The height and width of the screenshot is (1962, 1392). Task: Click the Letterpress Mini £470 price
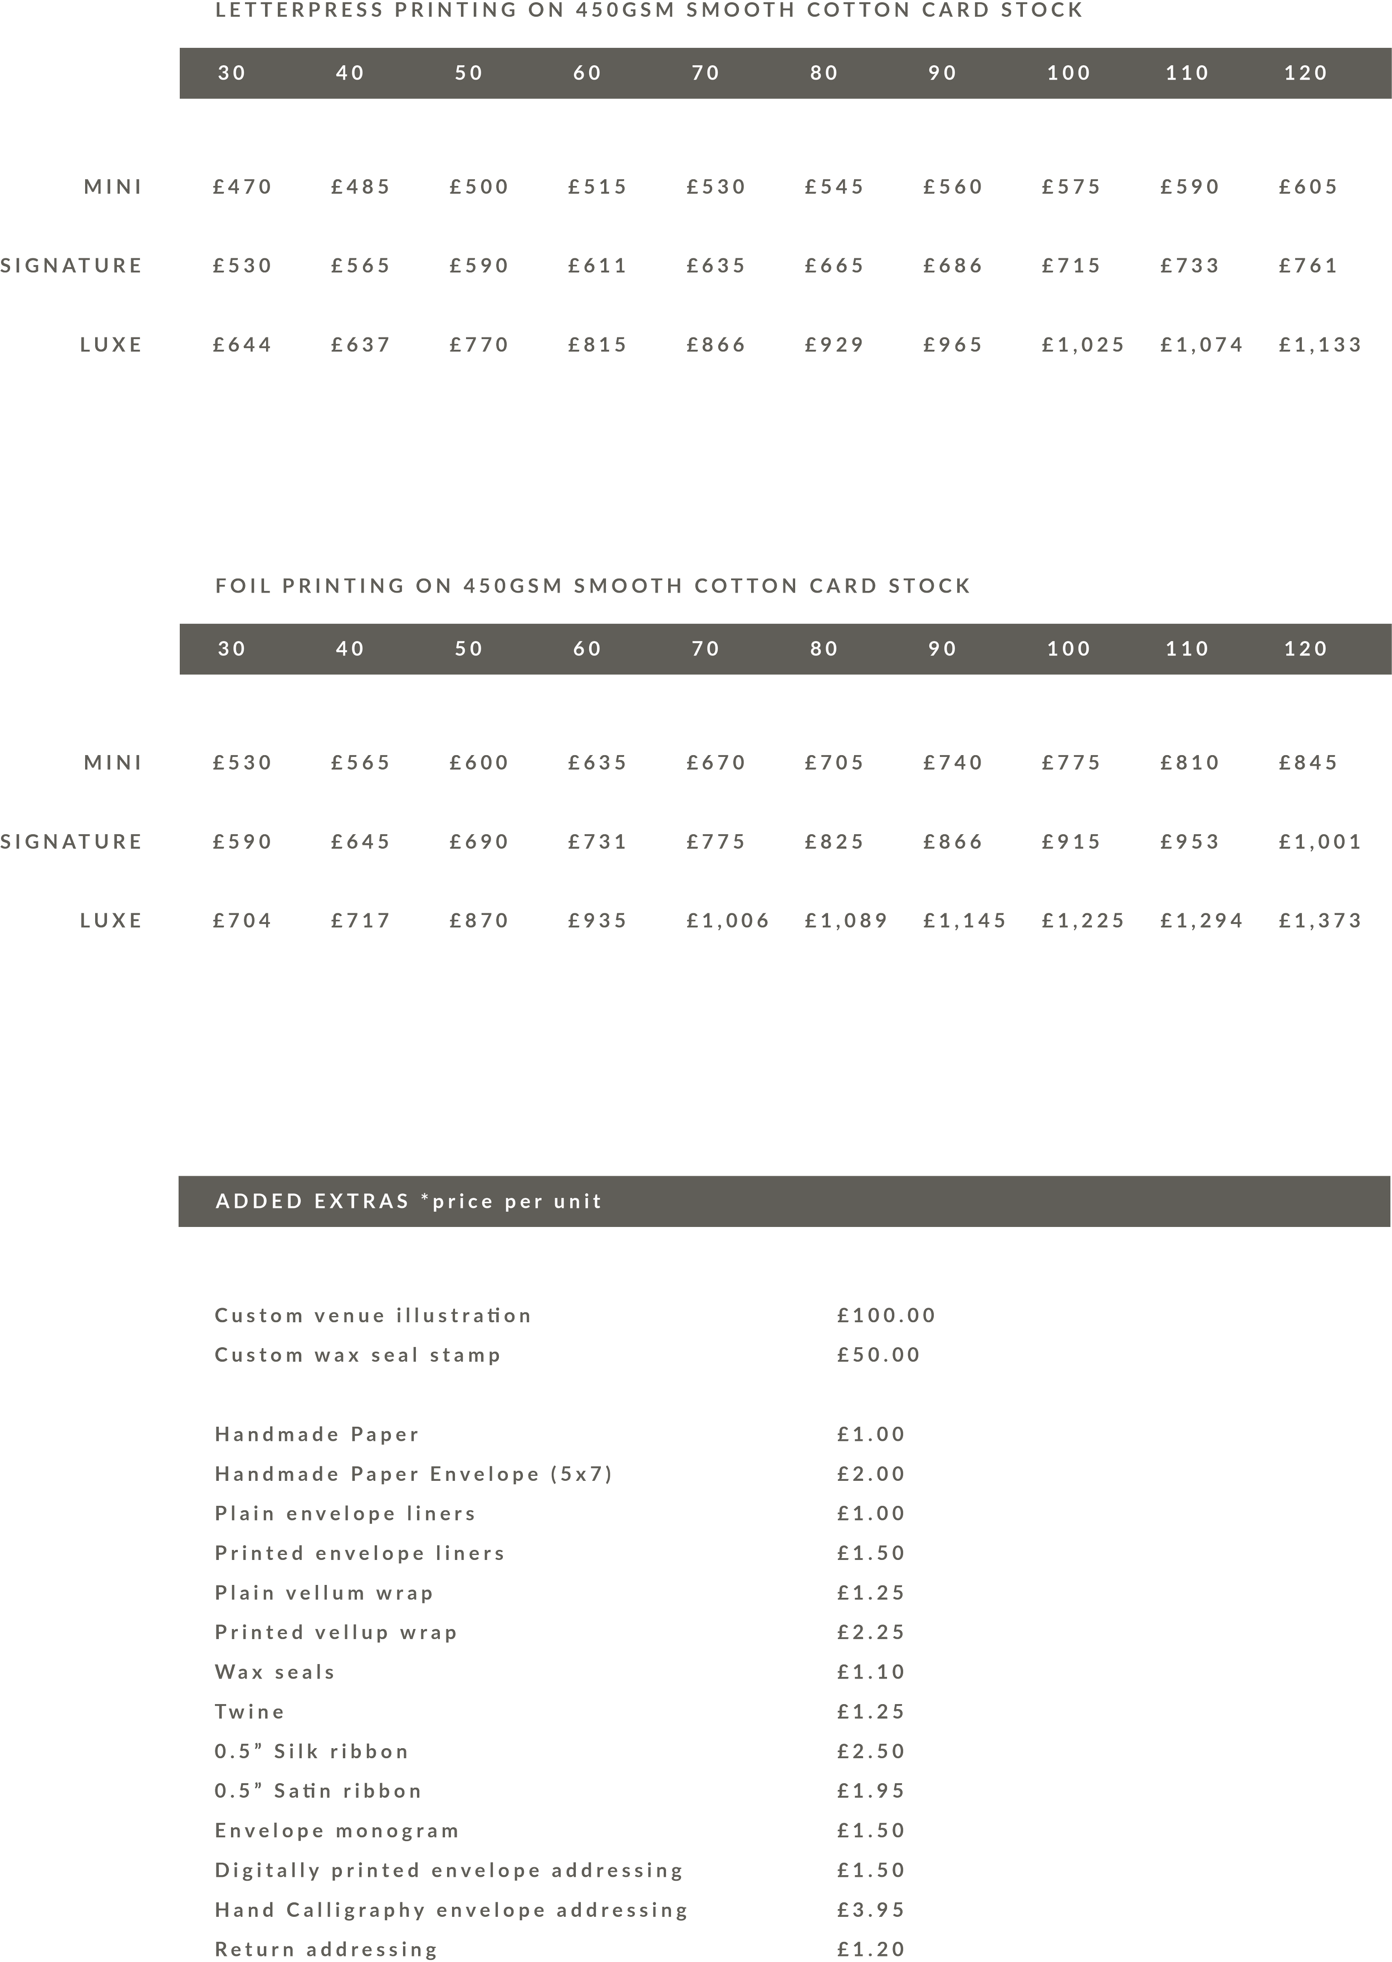242,186
